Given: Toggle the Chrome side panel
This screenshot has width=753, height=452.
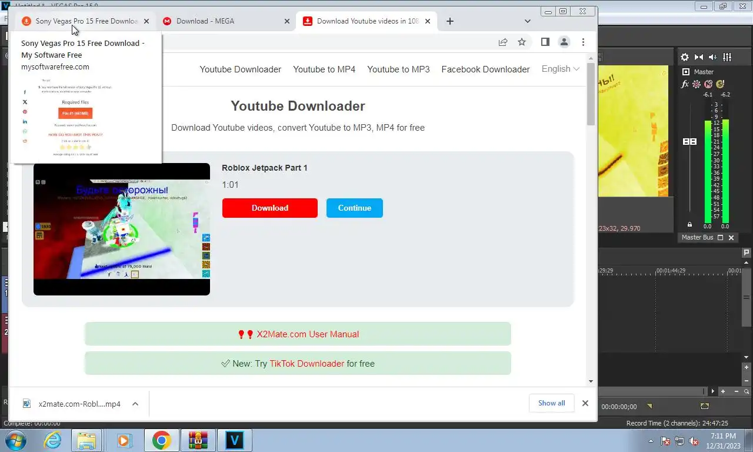Looking at the screenshot, I should [545, 42].
